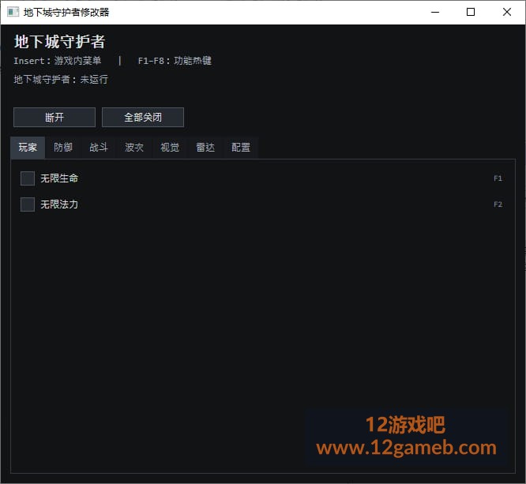
Task: Select the 雷达 tab
Action: (205, 147)
